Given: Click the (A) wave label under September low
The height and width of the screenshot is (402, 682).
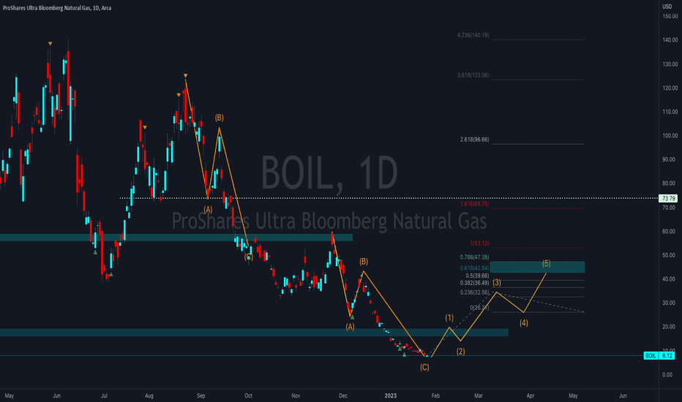Looking at the screenshot, I should coord(209,210).
